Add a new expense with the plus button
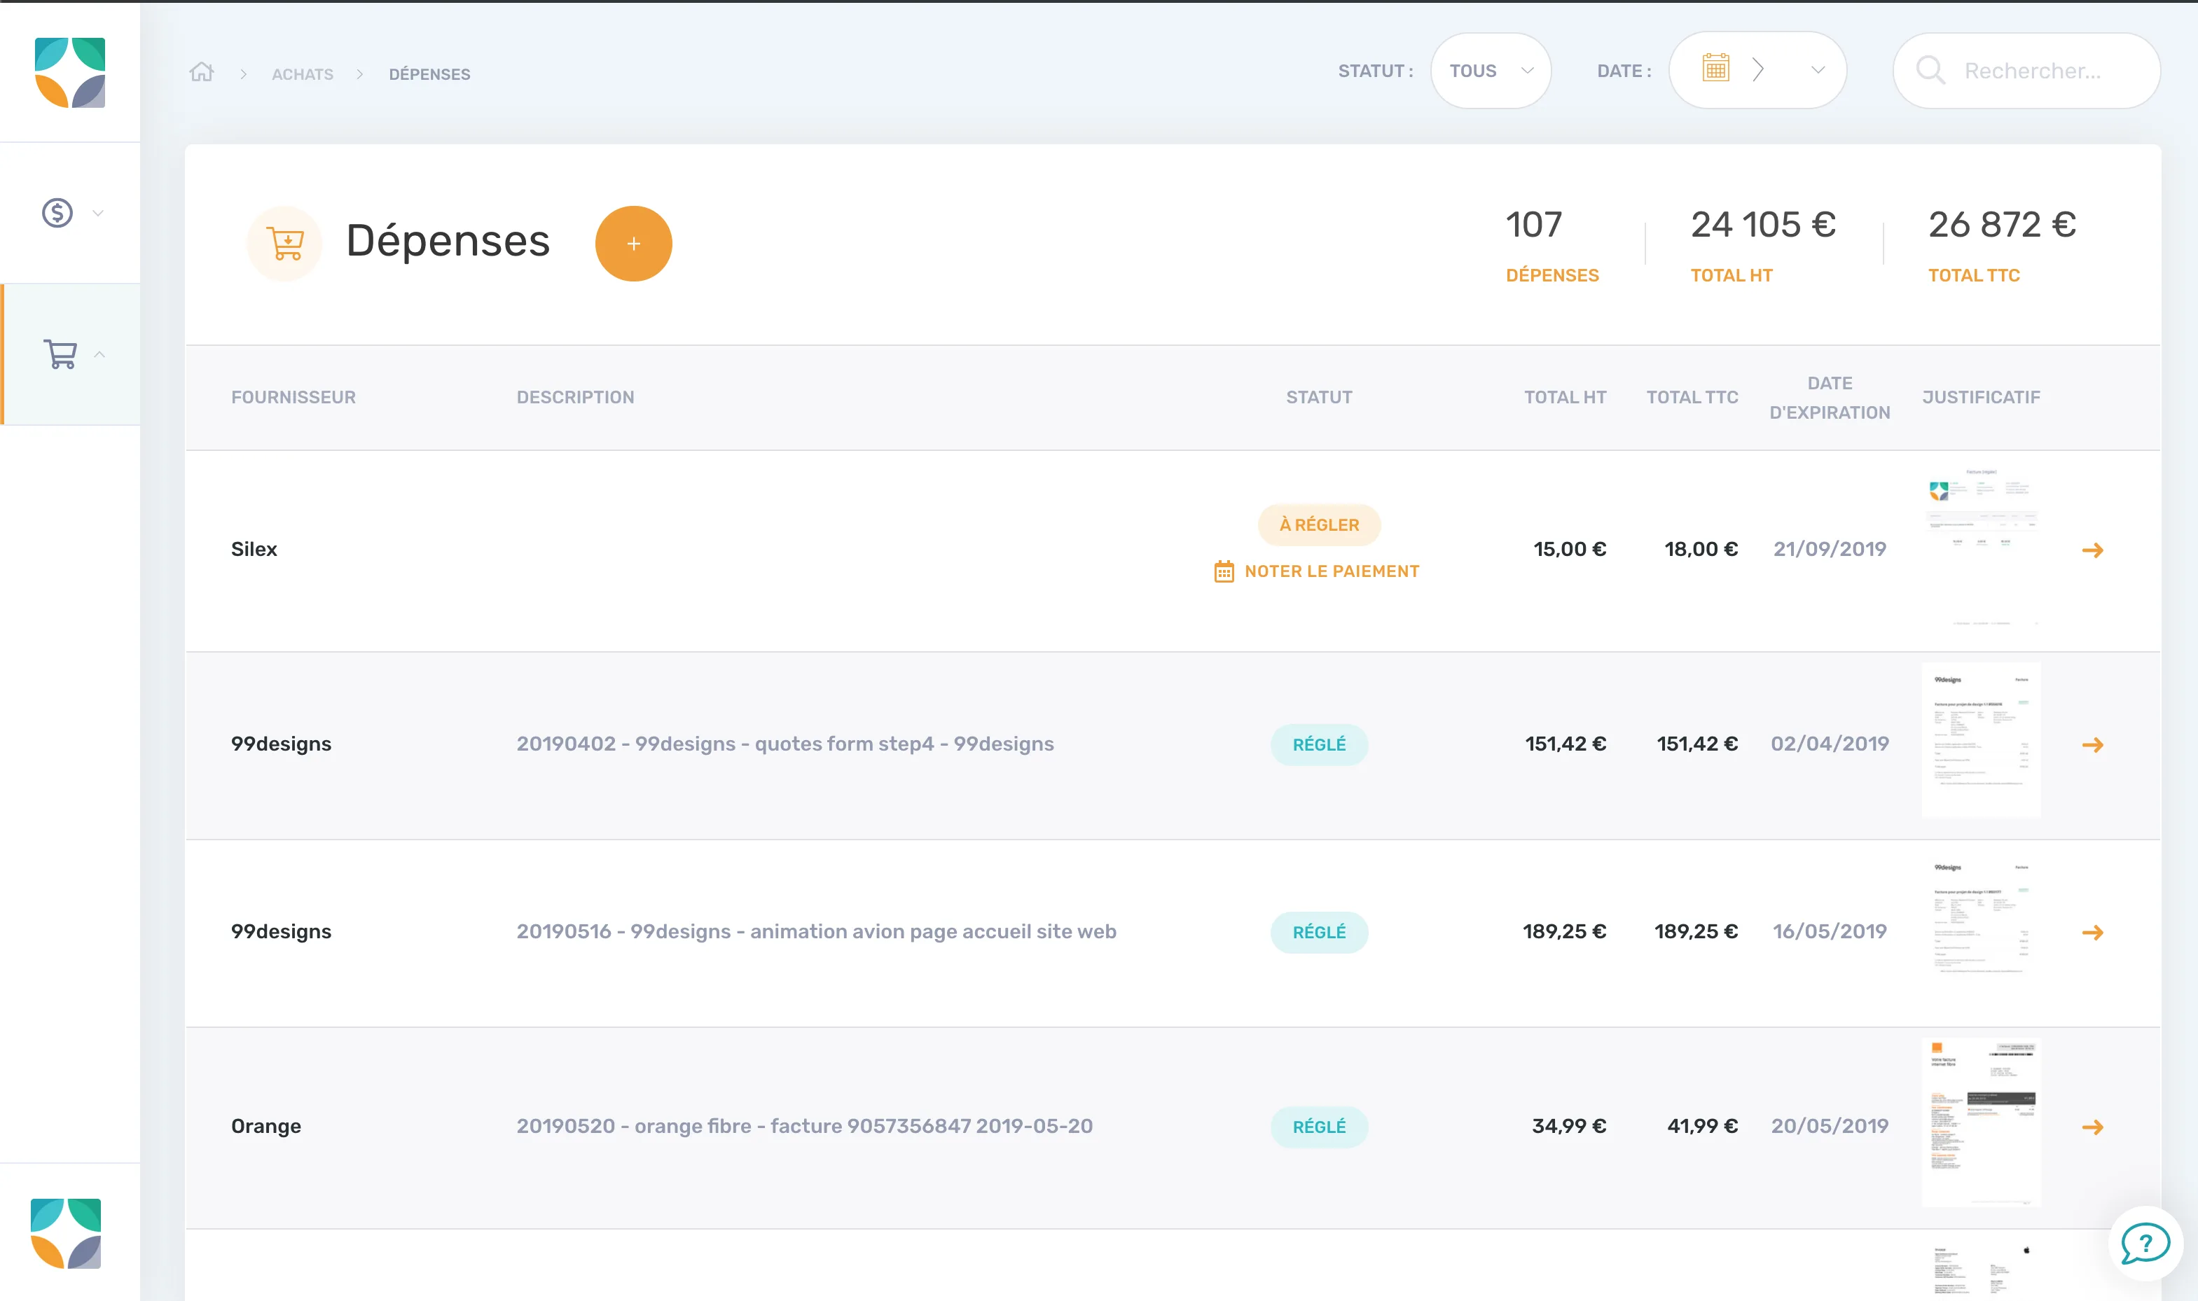 pyautogui.click(x=633, y=244)
